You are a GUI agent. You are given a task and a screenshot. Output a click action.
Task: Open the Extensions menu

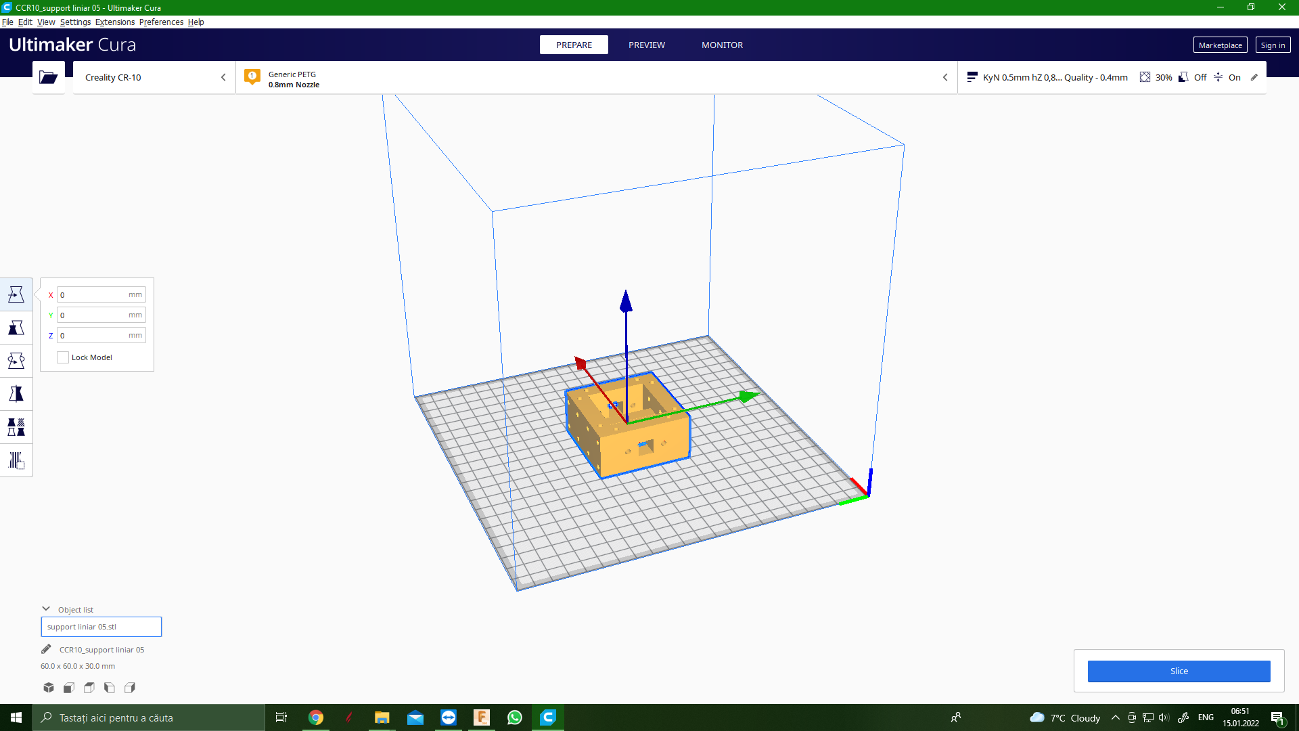115,22
